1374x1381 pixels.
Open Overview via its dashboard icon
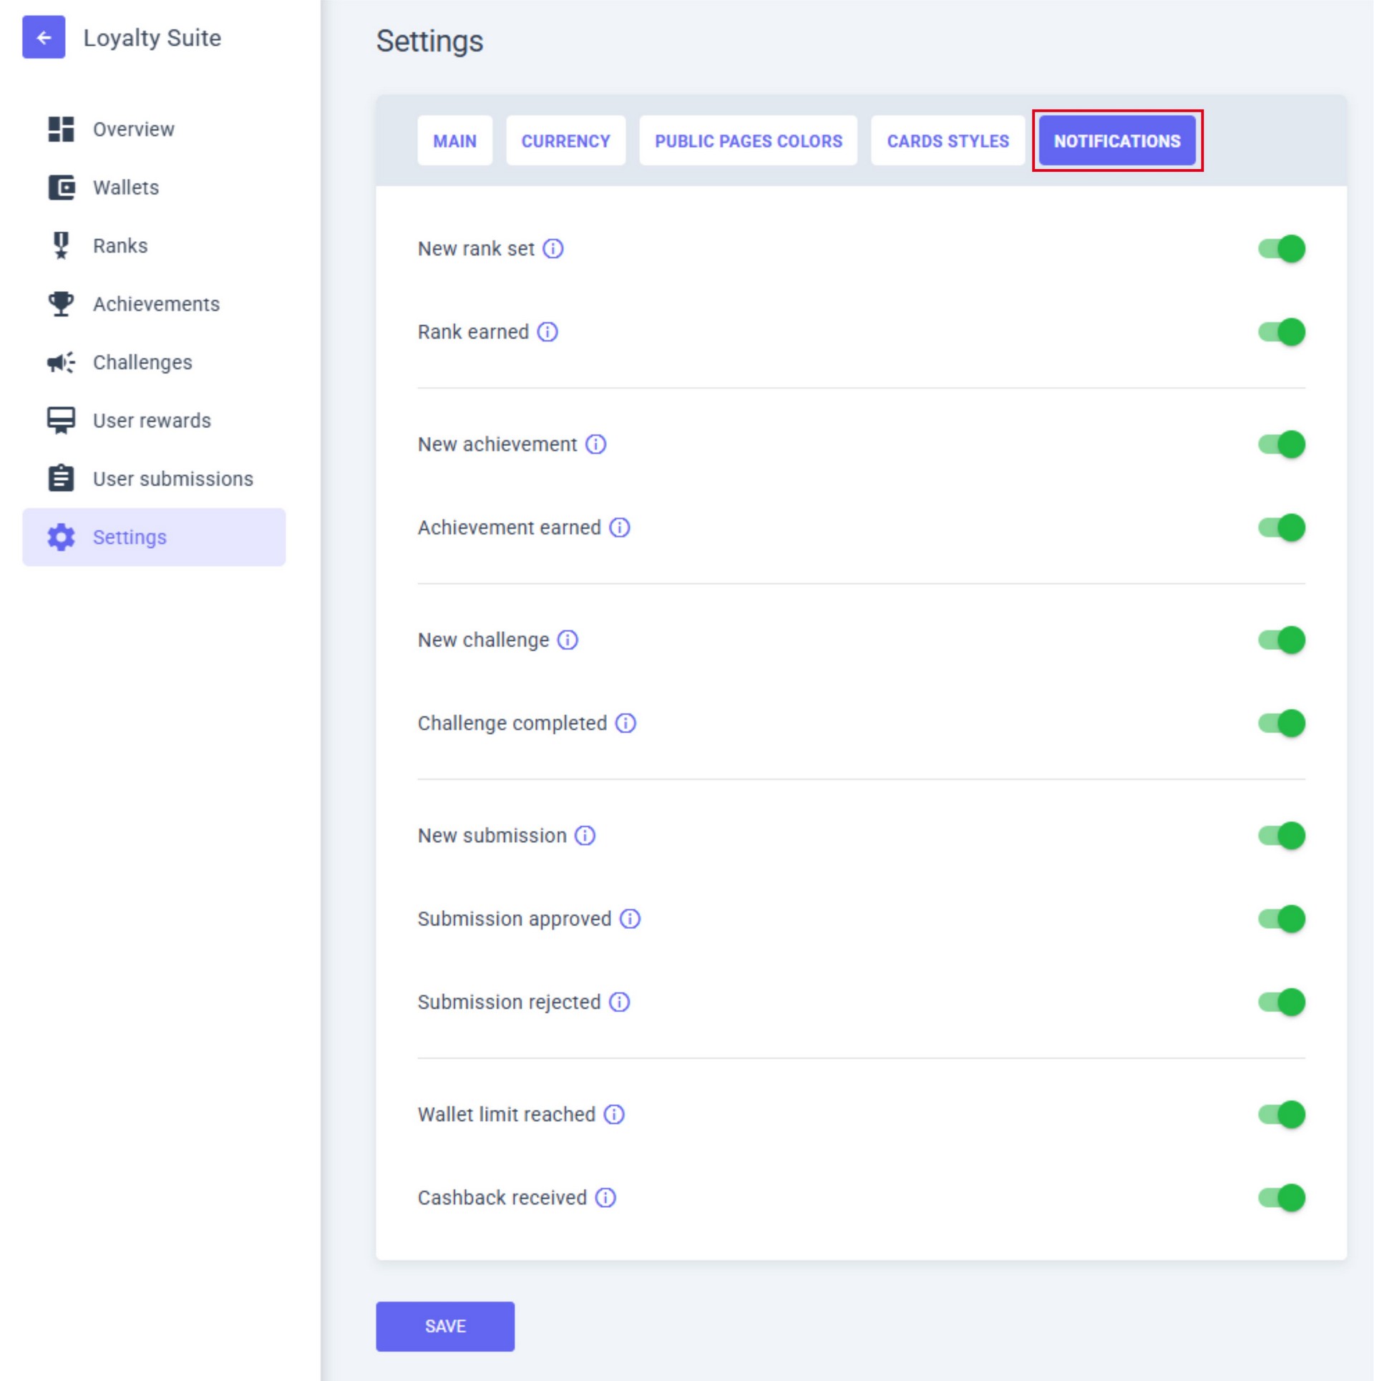coord(61,130)
